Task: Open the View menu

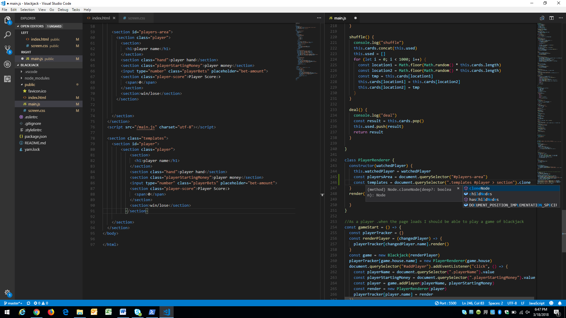Action: (42, 9)
